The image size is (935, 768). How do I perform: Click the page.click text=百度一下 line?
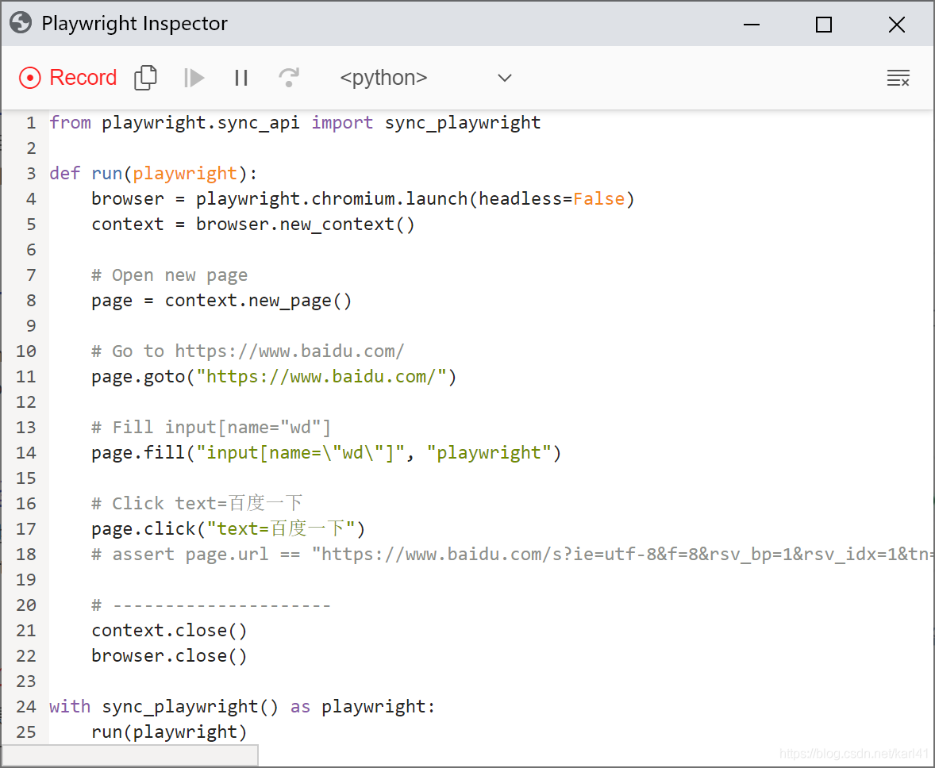pos(228,529)
